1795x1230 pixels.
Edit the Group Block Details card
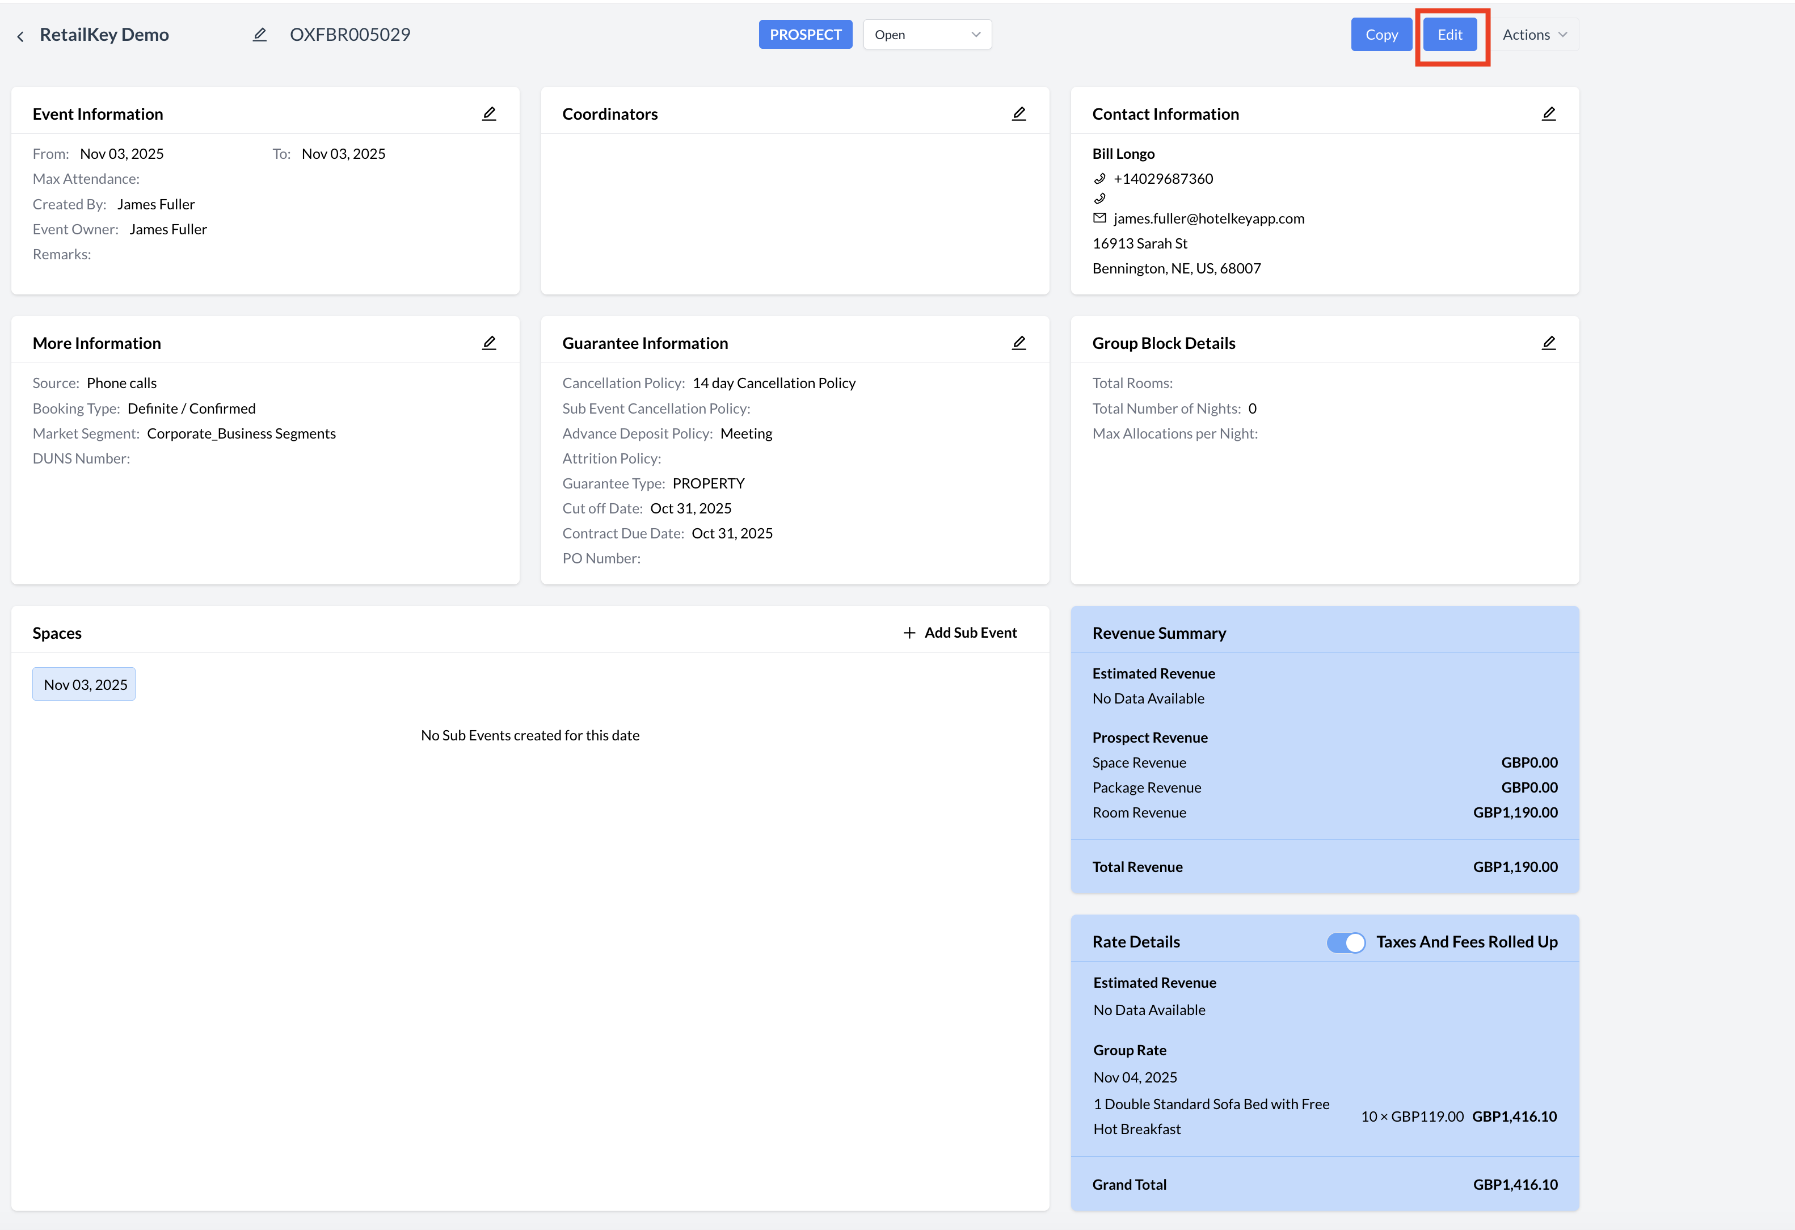click(x=1549, y=342)
